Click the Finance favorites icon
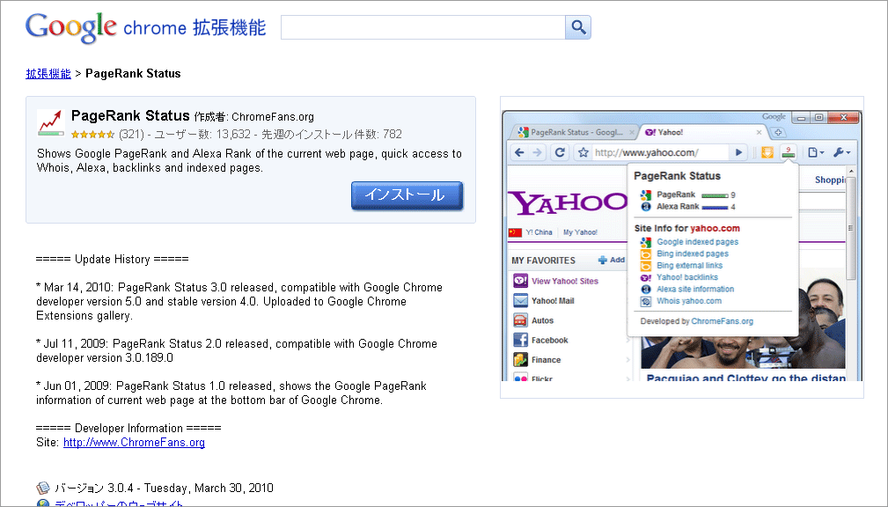The width and height of the screenshot is (888, 507). click(520, 360)
